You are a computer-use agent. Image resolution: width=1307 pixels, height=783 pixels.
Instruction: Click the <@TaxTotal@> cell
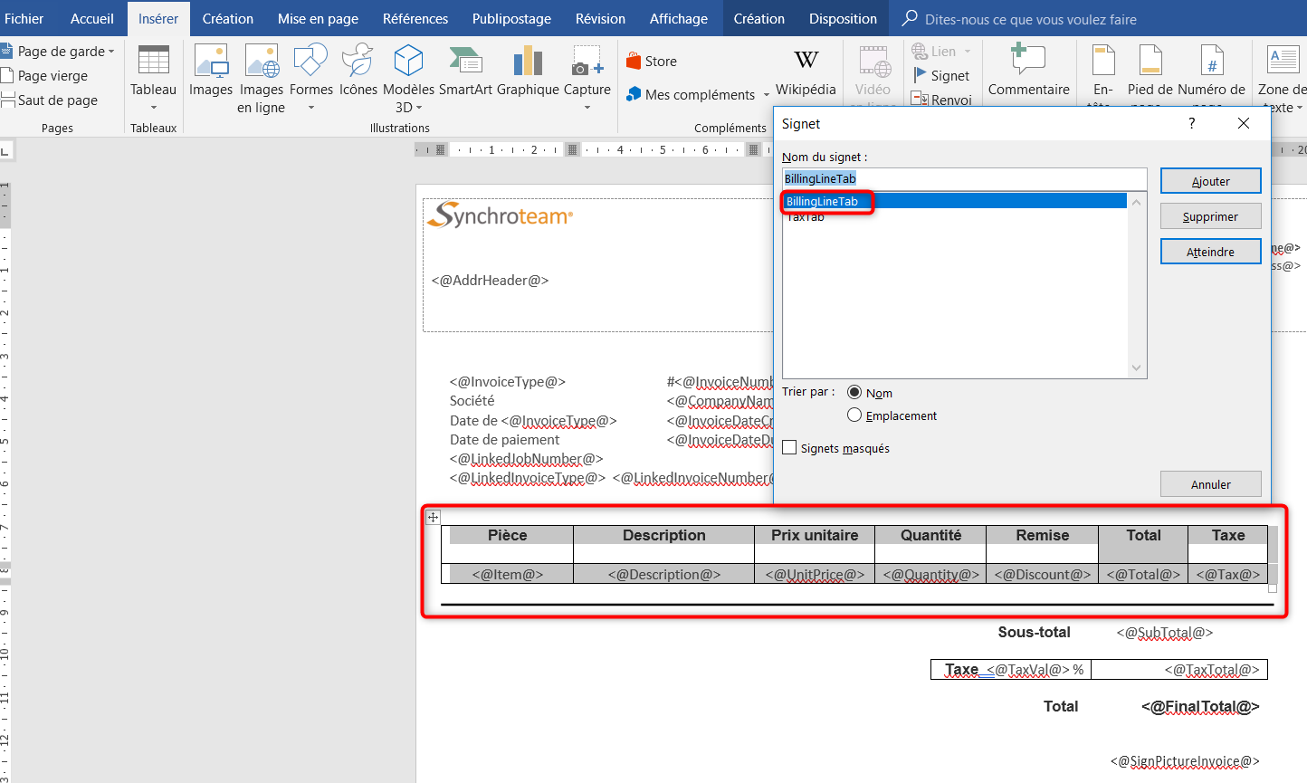[x=1179, y=670]
